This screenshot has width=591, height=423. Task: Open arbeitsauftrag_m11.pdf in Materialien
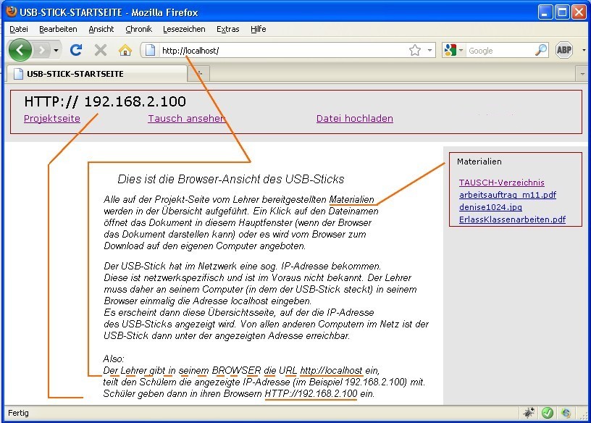[507, 195]
